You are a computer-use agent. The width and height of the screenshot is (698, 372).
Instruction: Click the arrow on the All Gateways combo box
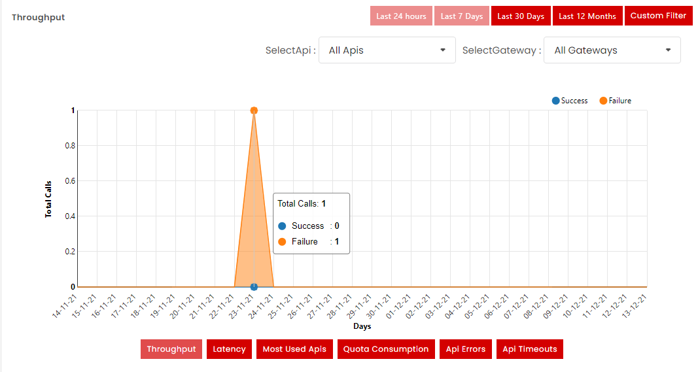[x=668, y=50]
